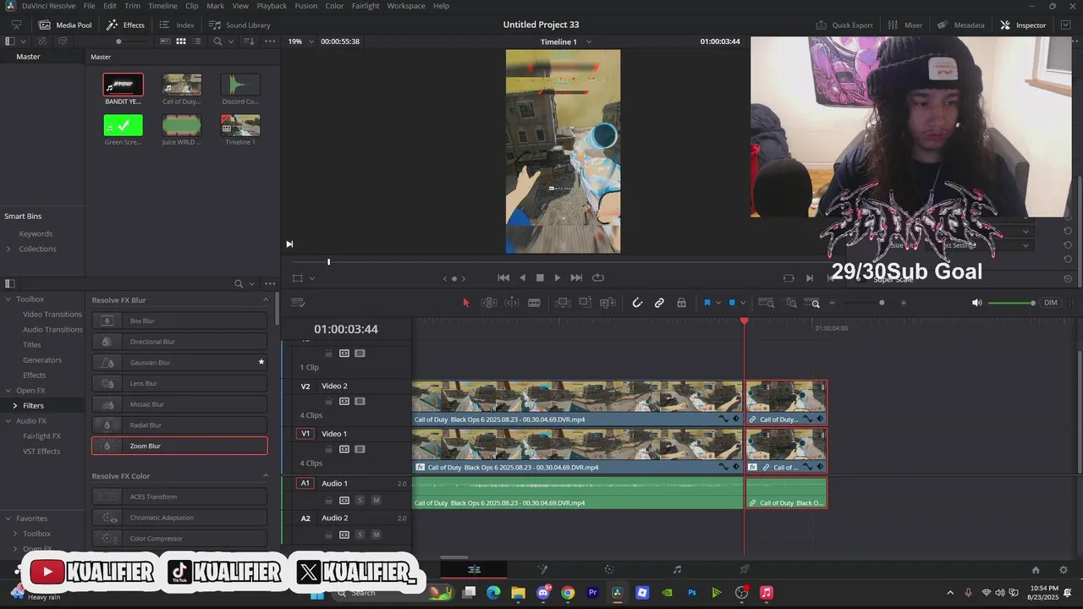Click the Replace Clip edit icon
1083x609 pixels.
pos(607,303)
